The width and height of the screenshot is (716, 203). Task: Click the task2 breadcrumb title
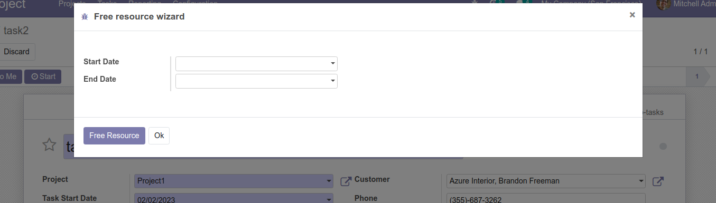(16, 31)
